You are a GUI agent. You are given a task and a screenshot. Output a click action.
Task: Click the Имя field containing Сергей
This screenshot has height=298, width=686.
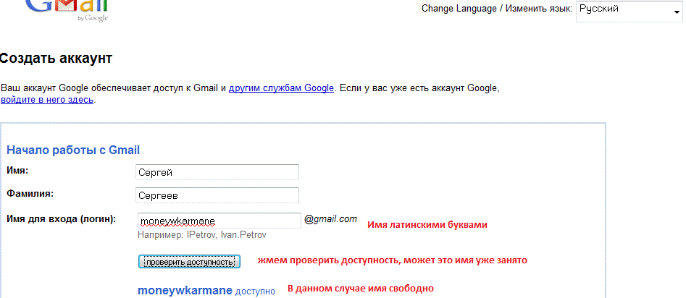pos(217,172)
